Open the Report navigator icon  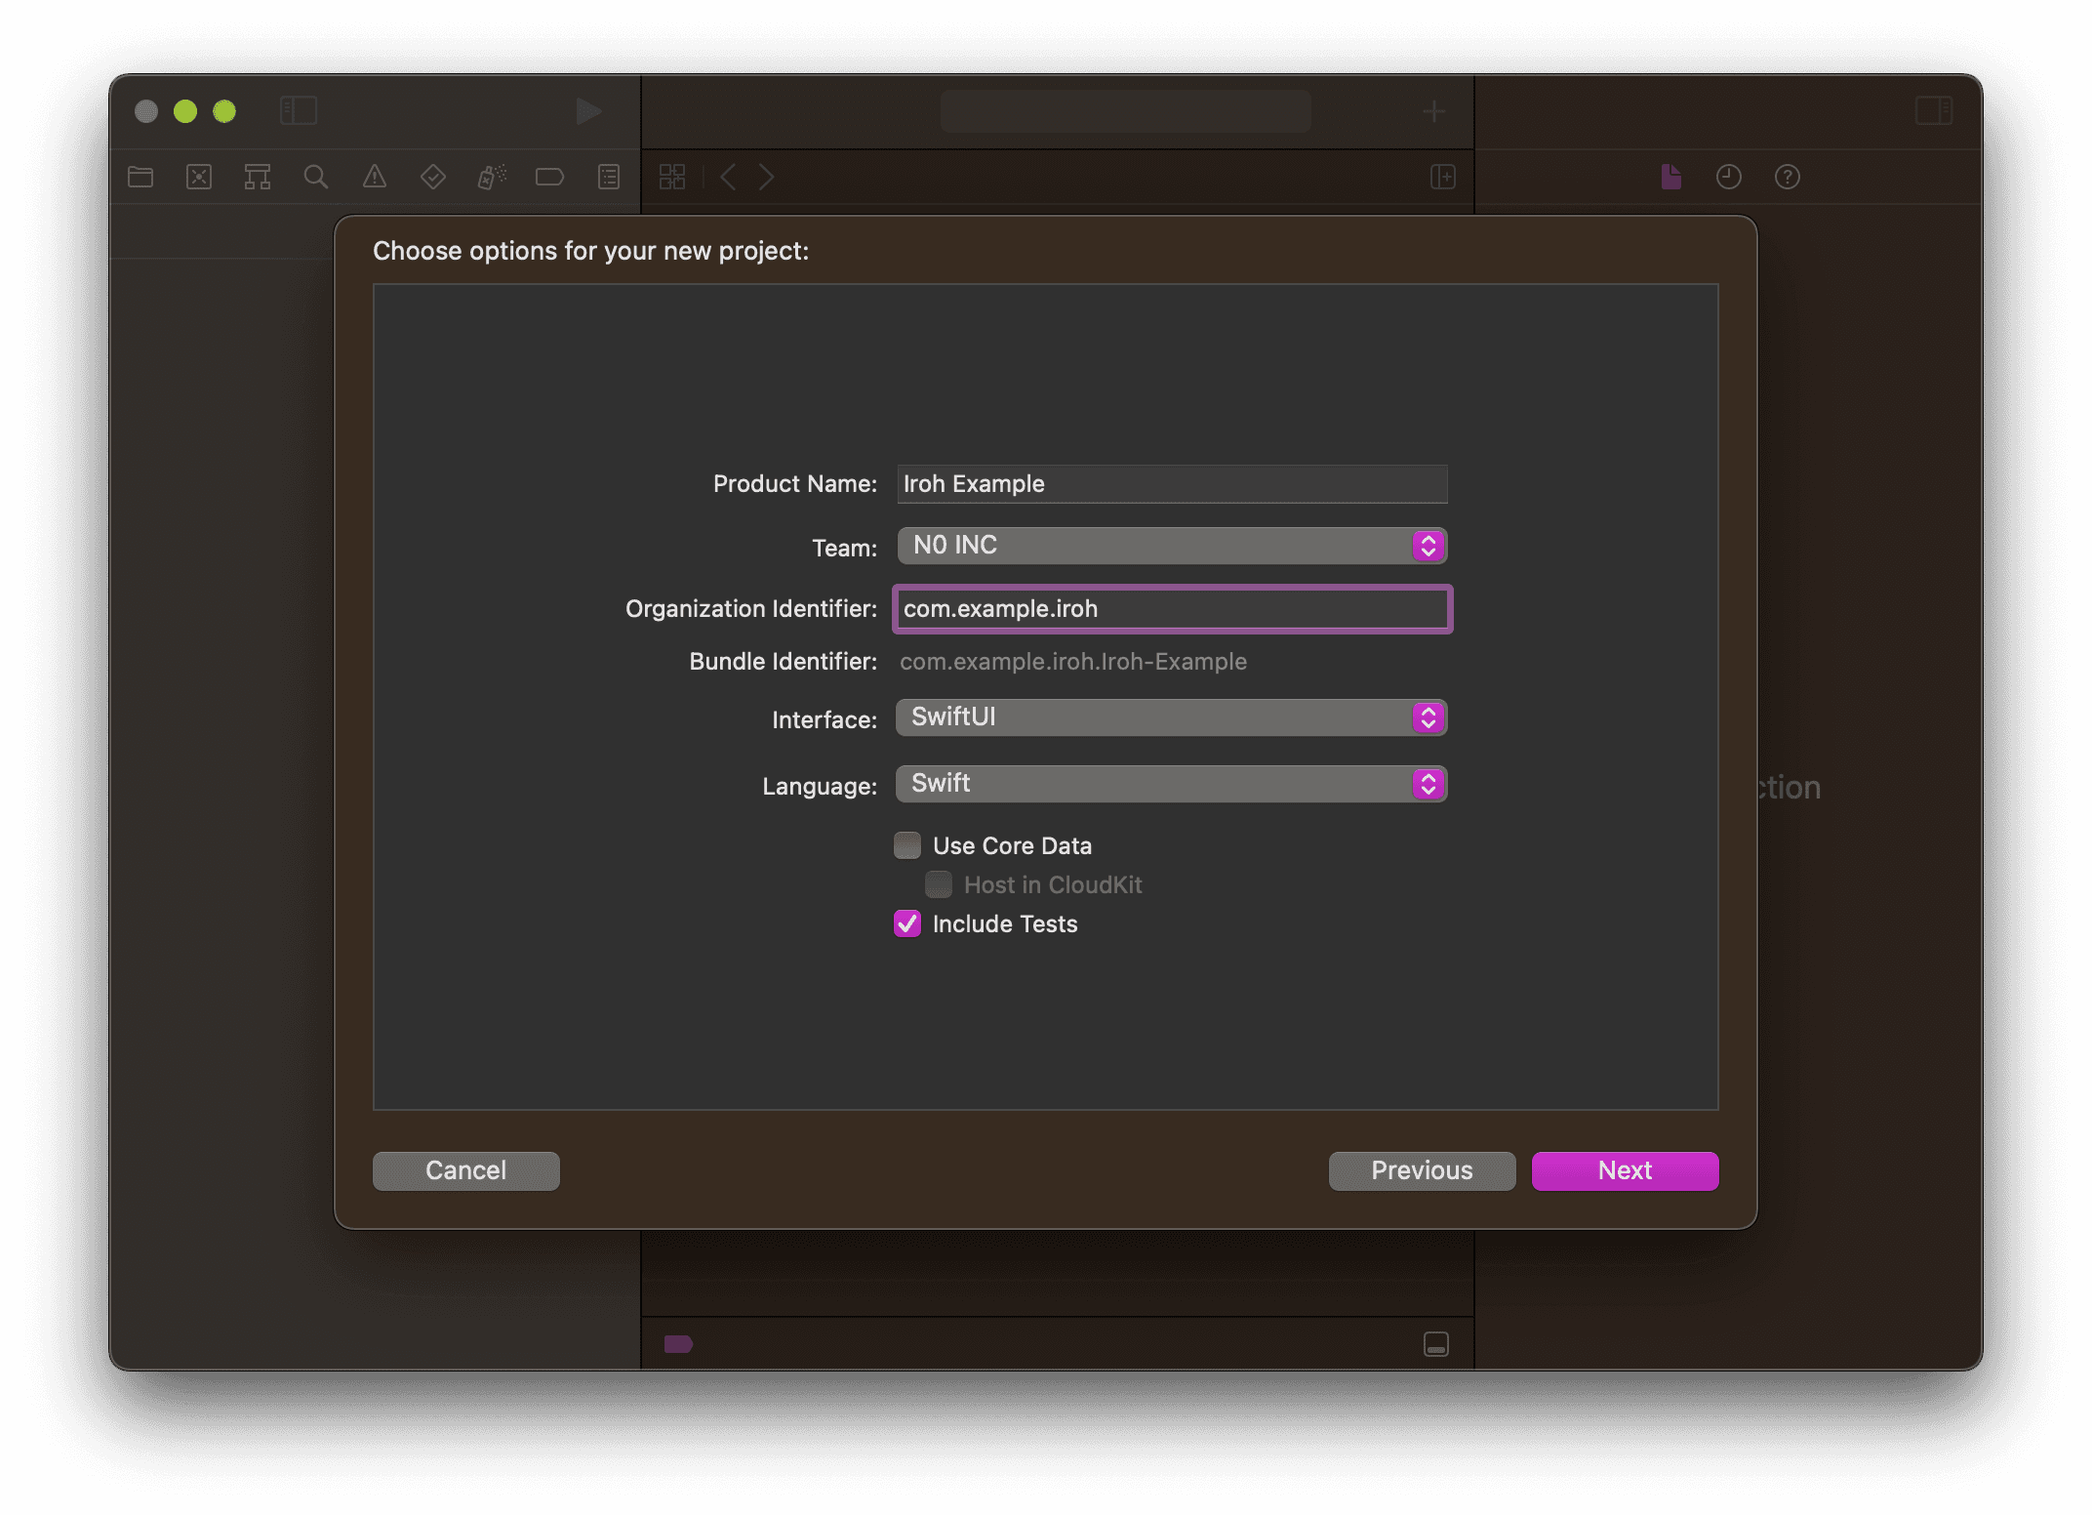click(x=609, y=177)
